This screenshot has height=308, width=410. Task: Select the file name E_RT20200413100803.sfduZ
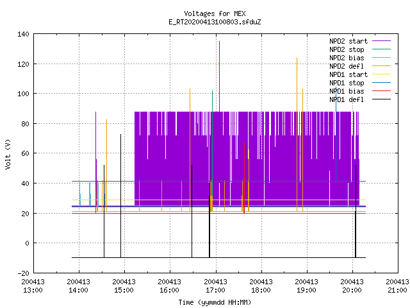215,22
